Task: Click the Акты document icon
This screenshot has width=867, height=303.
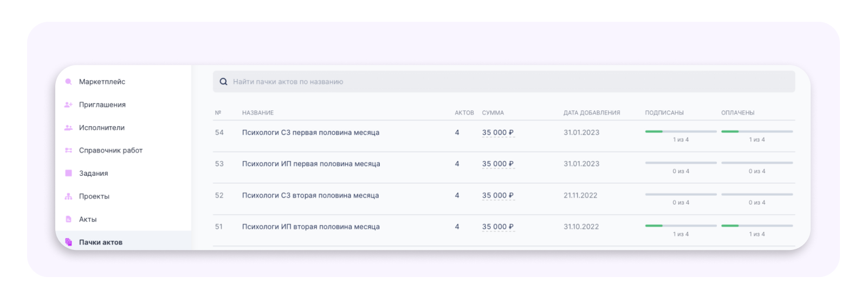Action: coord(68,219)
